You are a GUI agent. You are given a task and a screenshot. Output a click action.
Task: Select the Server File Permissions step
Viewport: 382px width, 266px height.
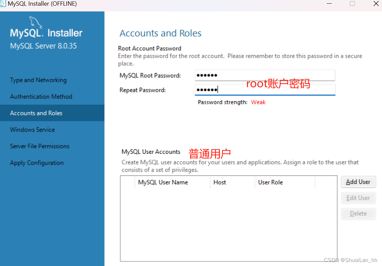pos(40,146)
